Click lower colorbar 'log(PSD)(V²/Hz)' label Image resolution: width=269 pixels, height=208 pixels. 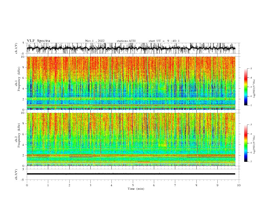254,145
